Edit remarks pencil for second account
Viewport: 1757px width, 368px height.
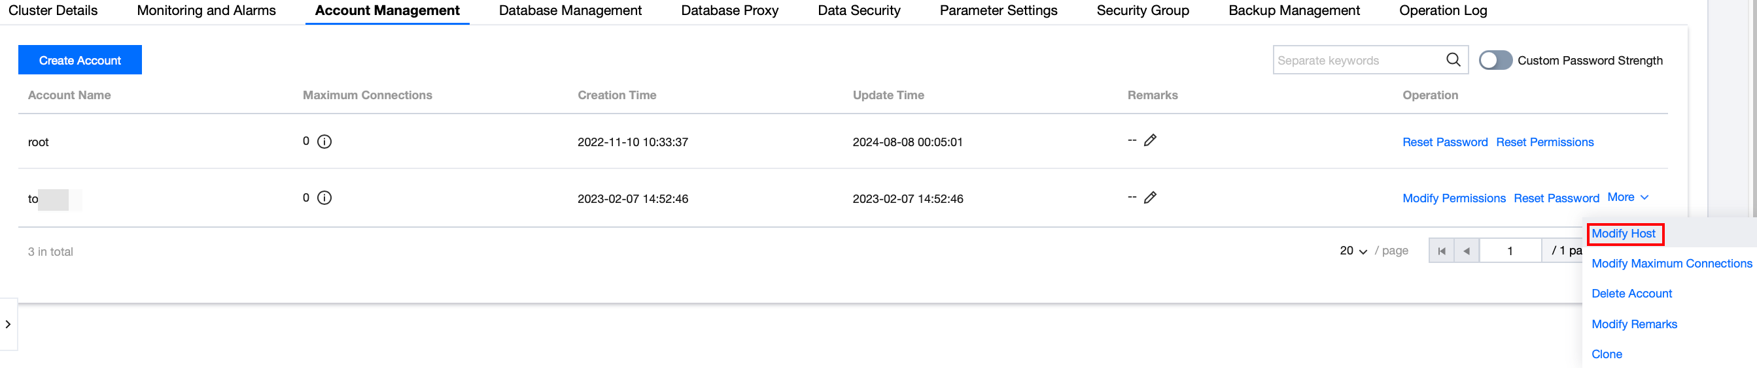(x=1150, y=197)
